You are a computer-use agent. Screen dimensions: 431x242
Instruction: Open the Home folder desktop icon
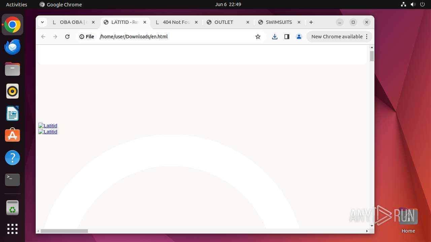click(408, 220)
